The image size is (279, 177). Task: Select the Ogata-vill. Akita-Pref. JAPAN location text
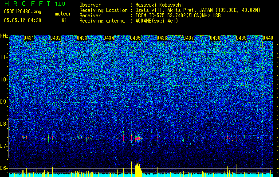tap(174, 10)
